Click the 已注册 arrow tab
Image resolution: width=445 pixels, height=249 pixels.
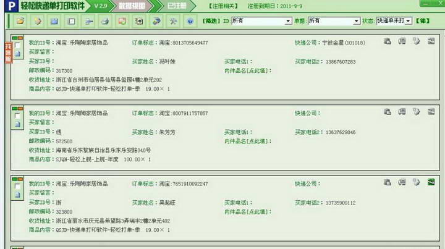(x=177, y=6)
